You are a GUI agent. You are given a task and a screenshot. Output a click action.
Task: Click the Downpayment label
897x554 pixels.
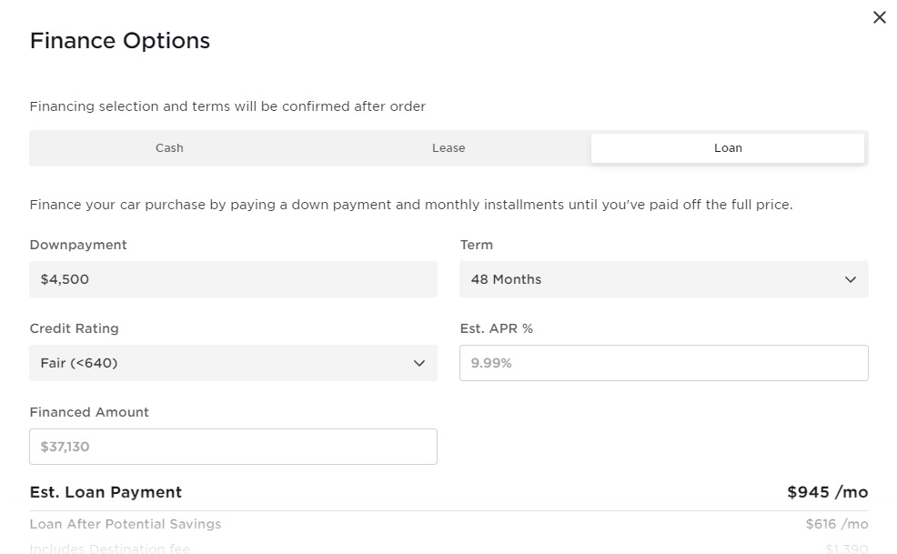point(78,245)
